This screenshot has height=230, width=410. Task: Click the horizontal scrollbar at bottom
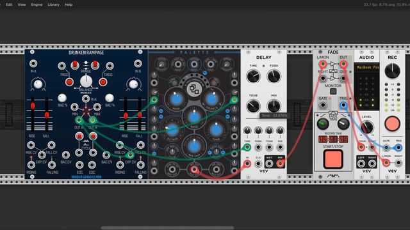[x=167, y=228]
